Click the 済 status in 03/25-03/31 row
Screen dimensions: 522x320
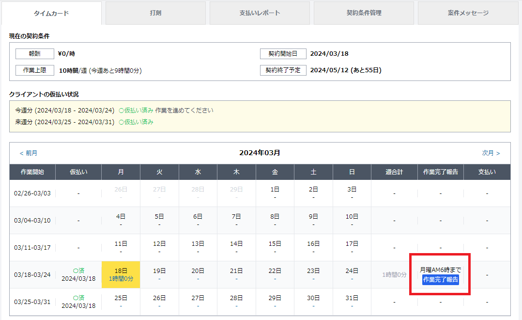(78, 298)
